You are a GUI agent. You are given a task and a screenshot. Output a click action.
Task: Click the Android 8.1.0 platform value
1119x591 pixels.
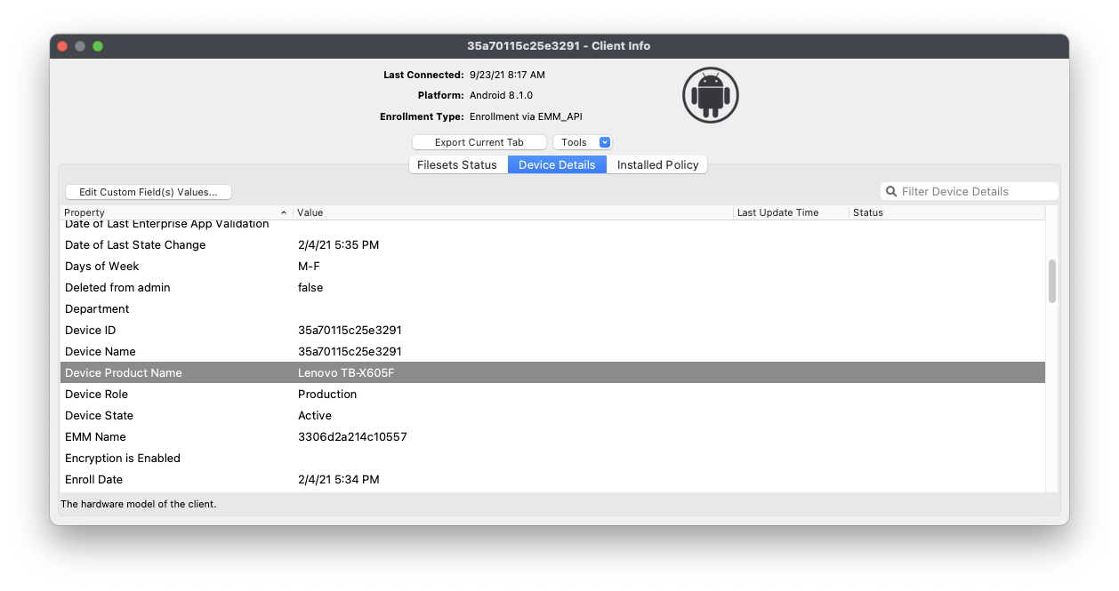[x=502, y=95]
